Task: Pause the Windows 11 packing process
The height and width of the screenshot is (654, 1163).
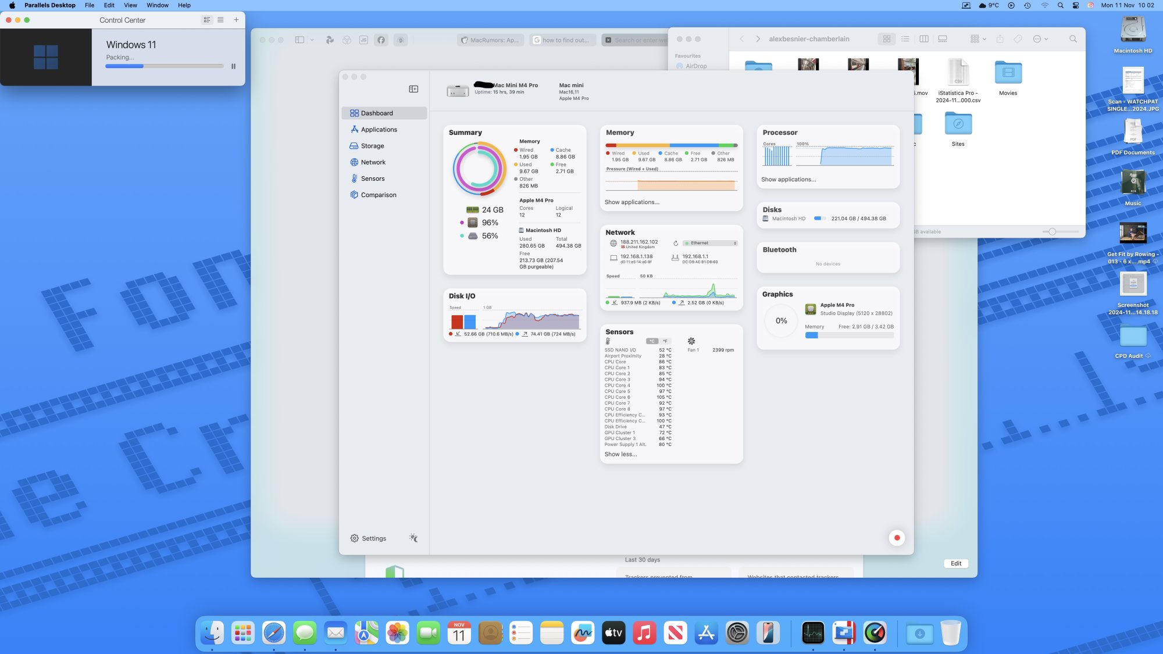Action: (x=233, y=66)
